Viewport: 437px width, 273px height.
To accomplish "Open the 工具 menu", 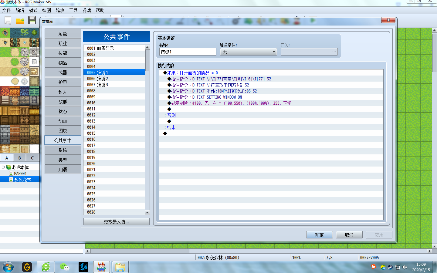I will coord(73,10).
